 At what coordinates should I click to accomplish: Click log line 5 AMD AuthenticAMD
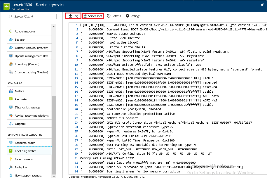point(124,42)
